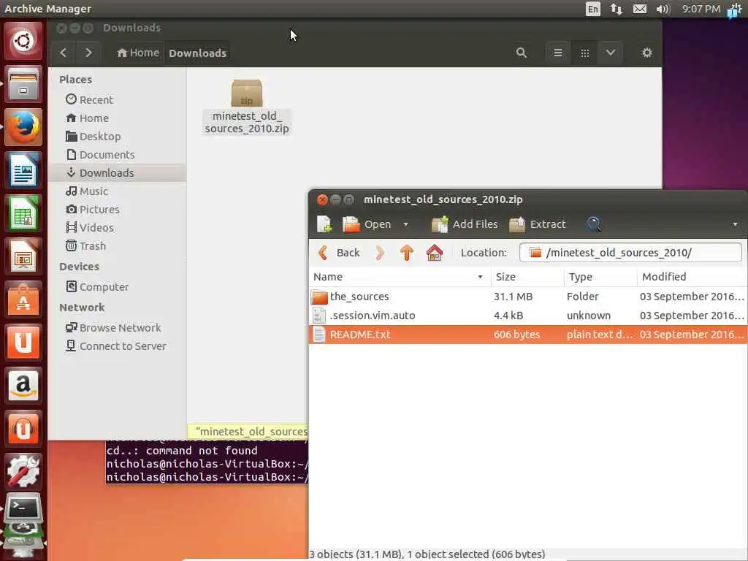Launch LibreOffice Impress from the launcher

tap(23, 256)
